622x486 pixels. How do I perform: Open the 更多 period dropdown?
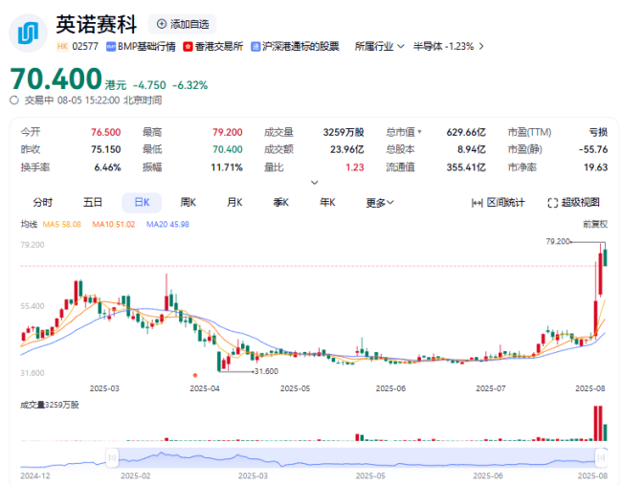click(379, 203)
